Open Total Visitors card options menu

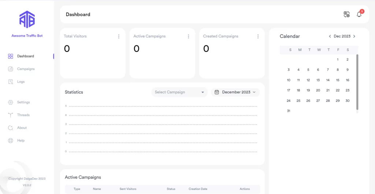[119, 37]
